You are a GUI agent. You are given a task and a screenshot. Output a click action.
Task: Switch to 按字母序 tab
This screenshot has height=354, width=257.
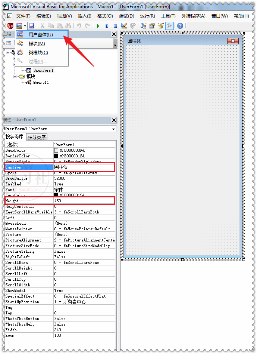click(15, 136)
